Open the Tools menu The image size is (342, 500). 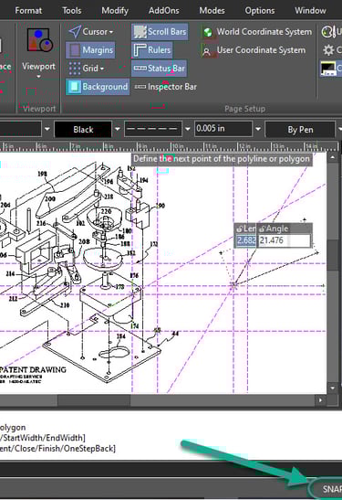click(x=71, y=11)
